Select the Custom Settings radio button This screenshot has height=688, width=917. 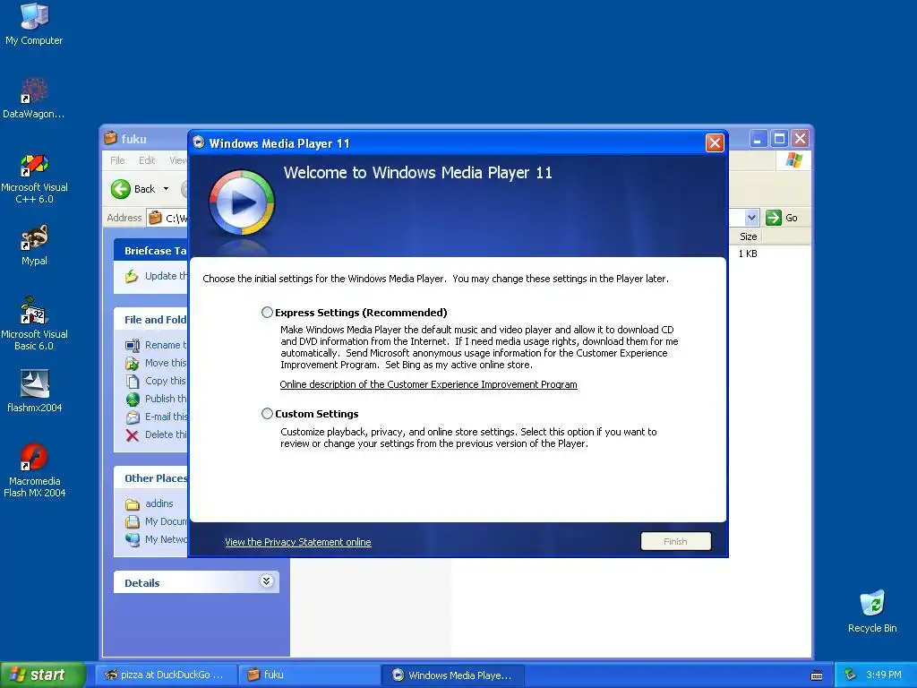click(267, 414)
